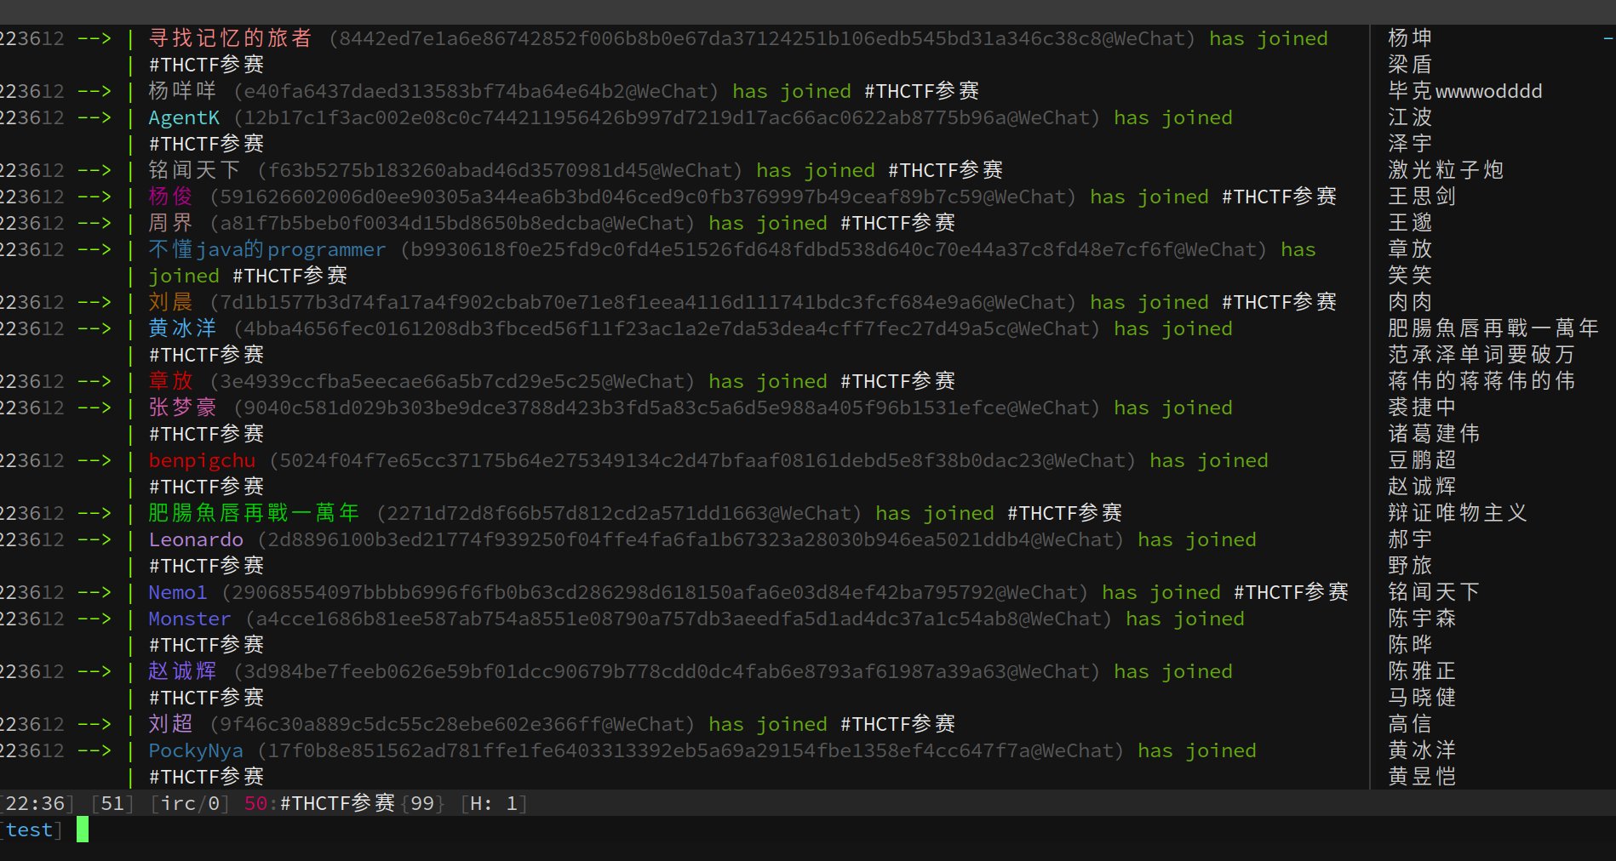Select 辩证唯物主义 in the nicklist
The width and height of the screenshot is (1616, 861).
tap(1458, 513)
